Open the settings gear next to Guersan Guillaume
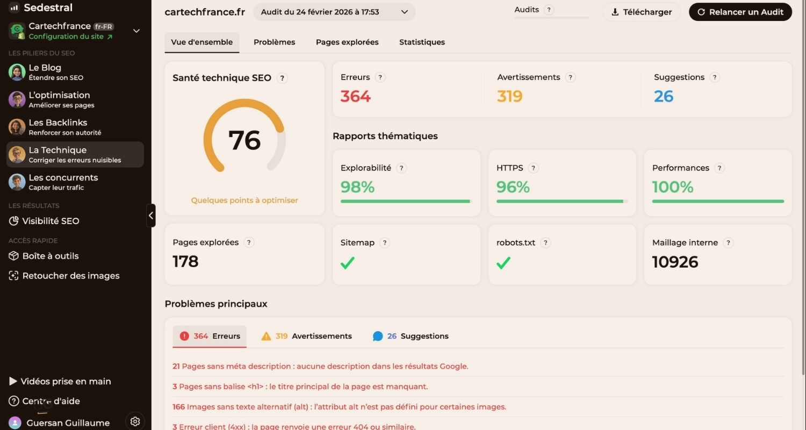806x430 pixels. coord(135,421)
